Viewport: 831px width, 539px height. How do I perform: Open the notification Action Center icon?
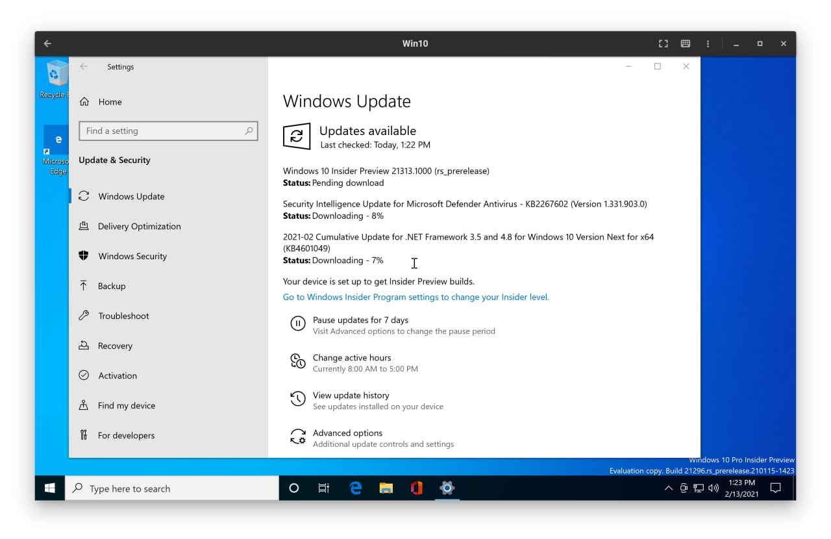(x=775, y=488)
